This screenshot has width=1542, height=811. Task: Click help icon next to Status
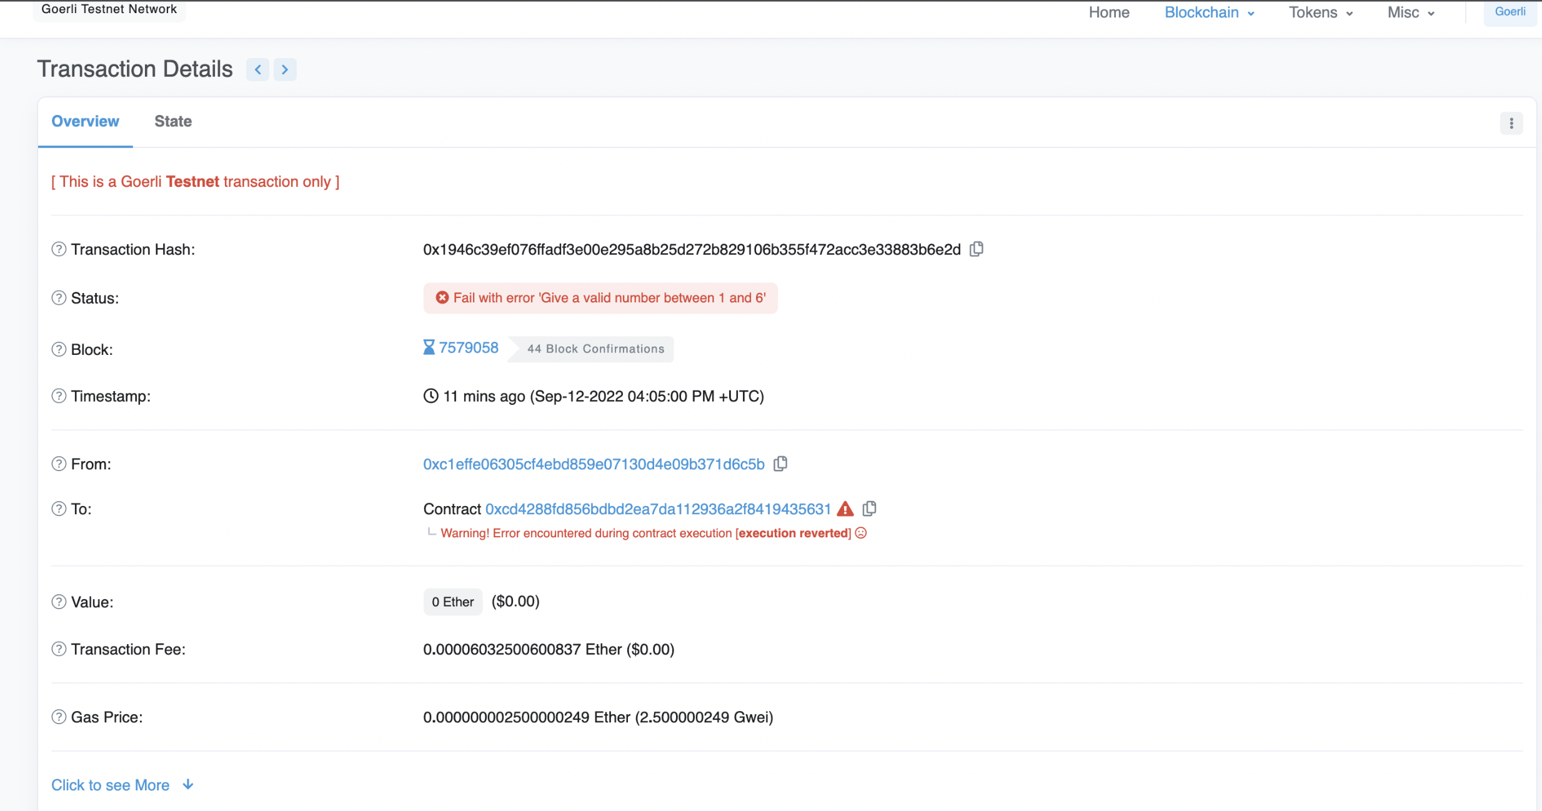click(59, 298)
